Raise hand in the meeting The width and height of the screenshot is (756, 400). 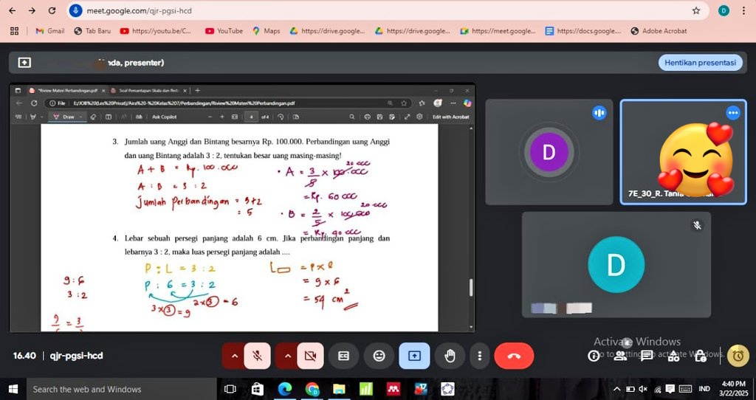pyautogui.click(x=450, y=356)
